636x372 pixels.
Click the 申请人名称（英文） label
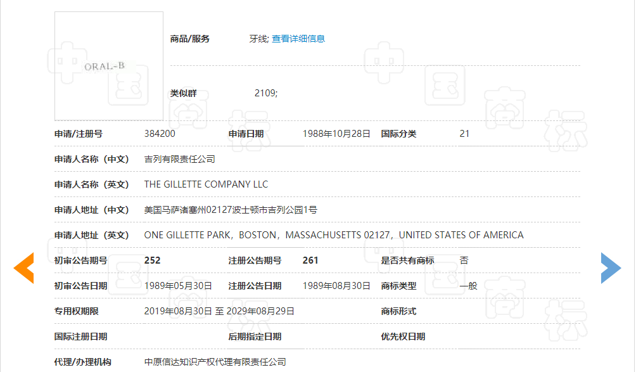(x=92, y=184)
